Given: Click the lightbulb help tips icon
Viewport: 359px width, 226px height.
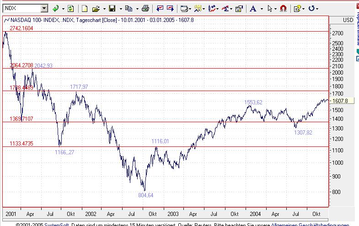Looking at the screenshot, I should click(297, 9).
